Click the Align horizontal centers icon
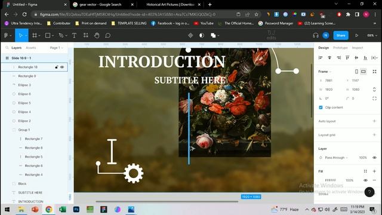The height and width of the screenshot is (215, 382). point(329,58)
